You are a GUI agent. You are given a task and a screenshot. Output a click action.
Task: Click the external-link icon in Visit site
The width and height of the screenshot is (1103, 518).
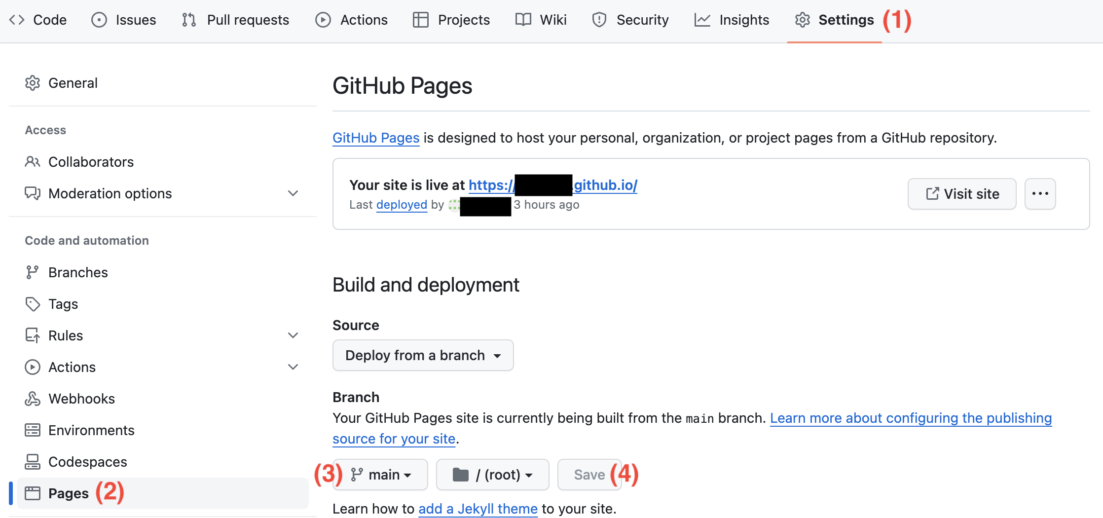point(932,193)
